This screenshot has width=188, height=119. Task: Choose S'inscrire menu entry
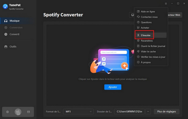(151, 35)
